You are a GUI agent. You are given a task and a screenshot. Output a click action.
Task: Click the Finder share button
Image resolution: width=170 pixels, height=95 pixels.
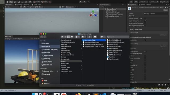(90, 37)
